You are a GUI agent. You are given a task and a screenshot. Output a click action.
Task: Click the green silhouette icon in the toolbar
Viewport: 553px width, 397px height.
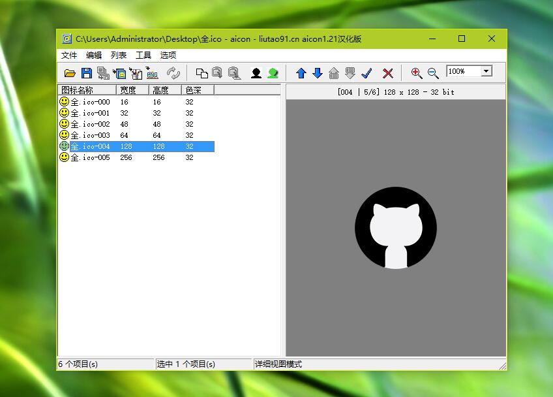[x=273, y=73]
